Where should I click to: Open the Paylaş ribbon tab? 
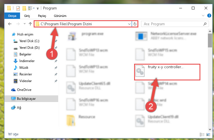pos(42,16)
